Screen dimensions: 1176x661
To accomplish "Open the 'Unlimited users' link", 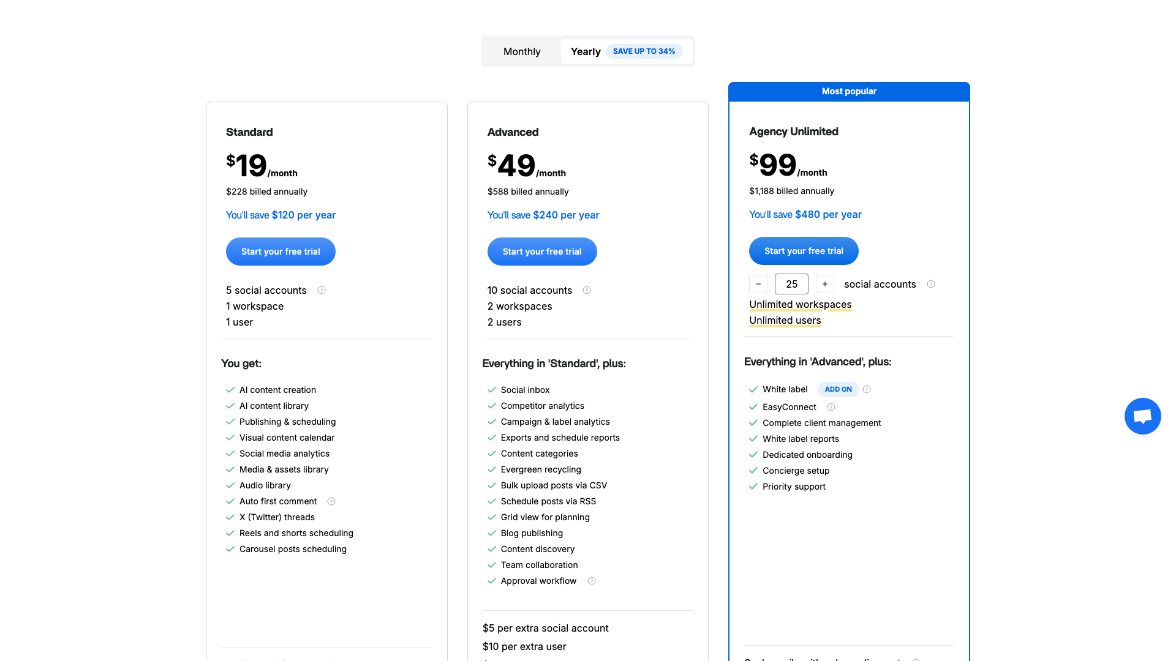I will point(785,320).
